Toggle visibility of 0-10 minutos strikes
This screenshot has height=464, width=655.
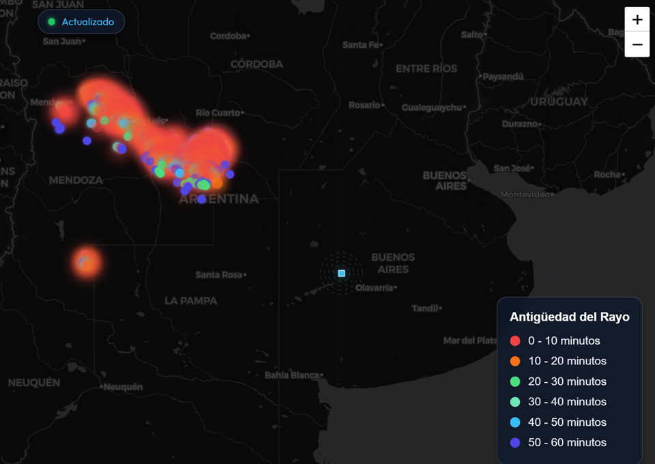(559, 340)
